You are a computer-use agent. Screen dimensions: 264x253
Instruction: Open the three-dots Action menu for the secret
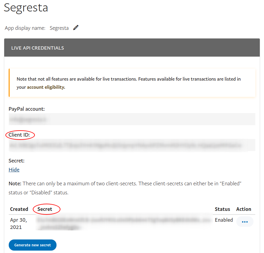(x=245, y=222)
